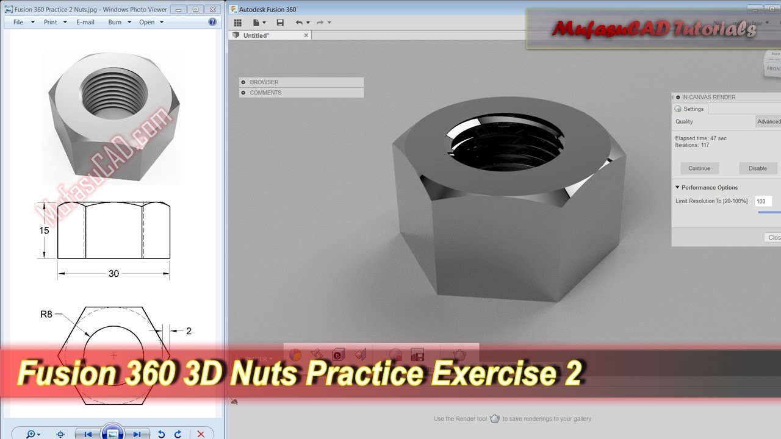Click the Continue render button
Screen dimensions: 781x439
point(699,168)
